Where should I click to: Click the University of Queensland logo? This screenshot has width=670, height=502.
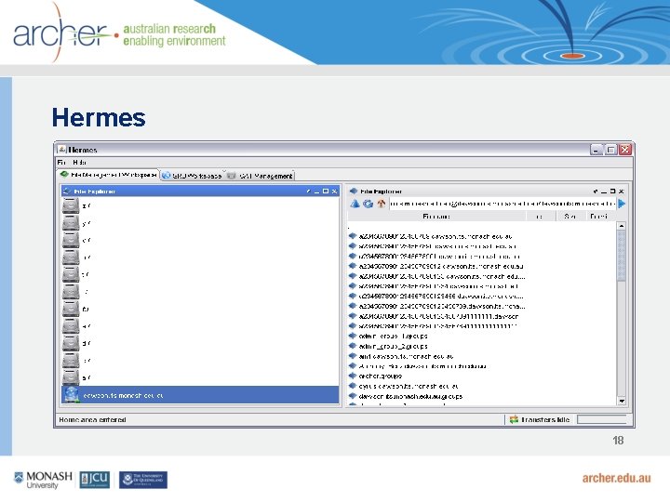[143, 480]
